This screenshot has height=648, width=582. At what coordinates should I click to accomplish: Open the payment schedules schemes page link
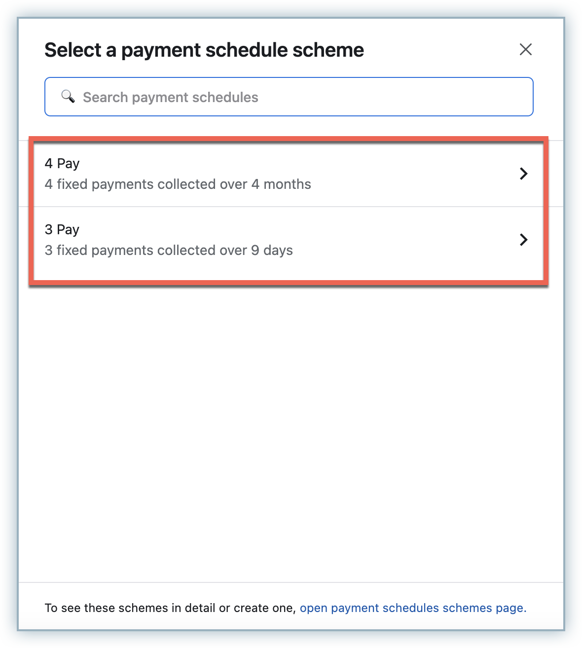coord(413,608)
